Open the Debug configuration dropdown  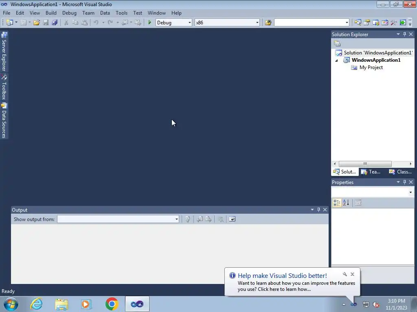(x=190, y=23)
